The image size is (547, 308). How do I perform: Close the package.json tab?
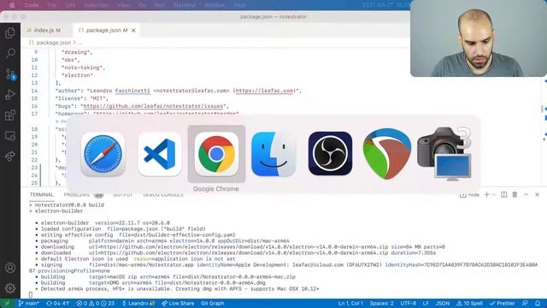tap(133, 31)
